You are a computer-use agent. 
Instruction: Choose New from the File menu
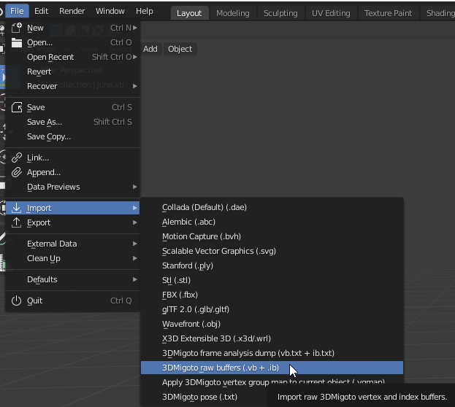(72, 28)
